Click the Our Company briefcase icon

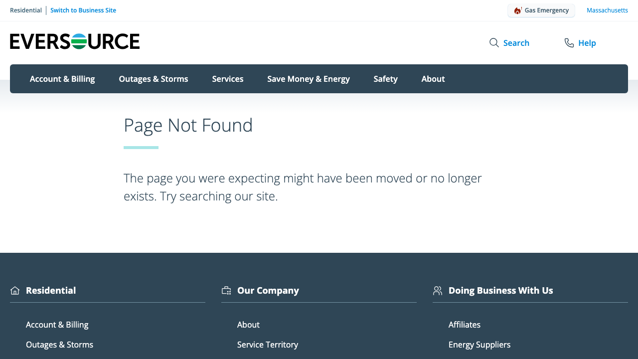226,291
